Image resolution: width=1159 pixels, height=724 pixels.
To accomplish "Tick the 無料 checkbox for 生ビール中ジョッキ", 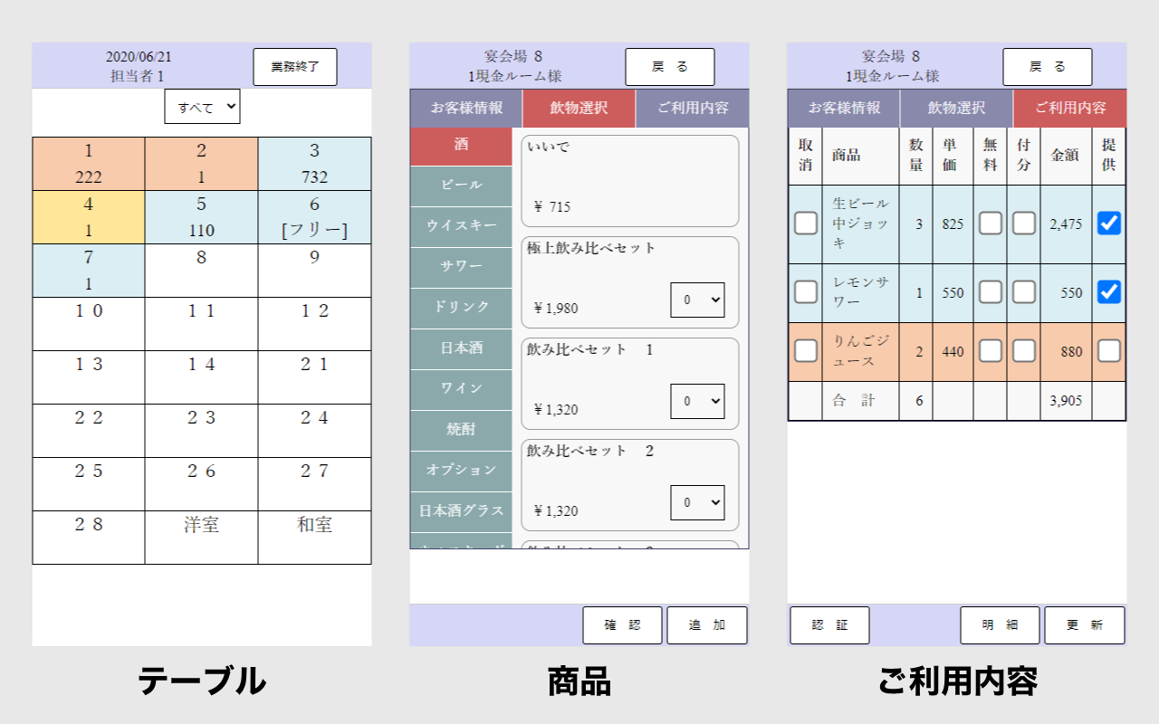I will coord(990,224).
